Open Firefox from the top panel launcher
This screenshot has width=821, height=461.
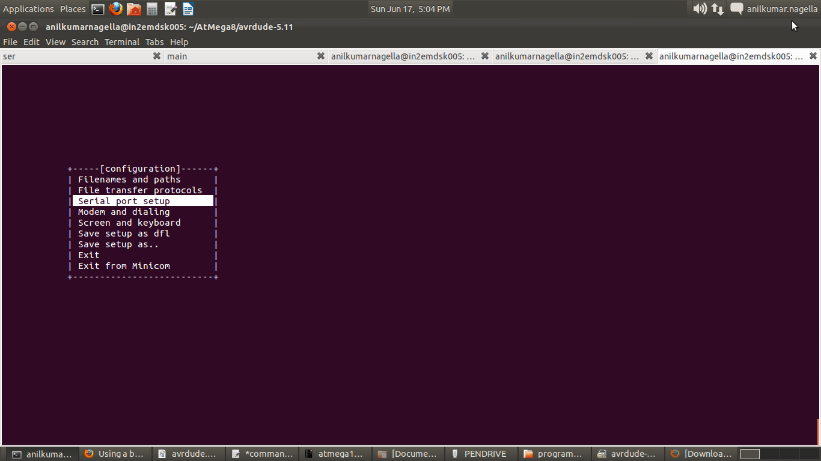(116, 8)
